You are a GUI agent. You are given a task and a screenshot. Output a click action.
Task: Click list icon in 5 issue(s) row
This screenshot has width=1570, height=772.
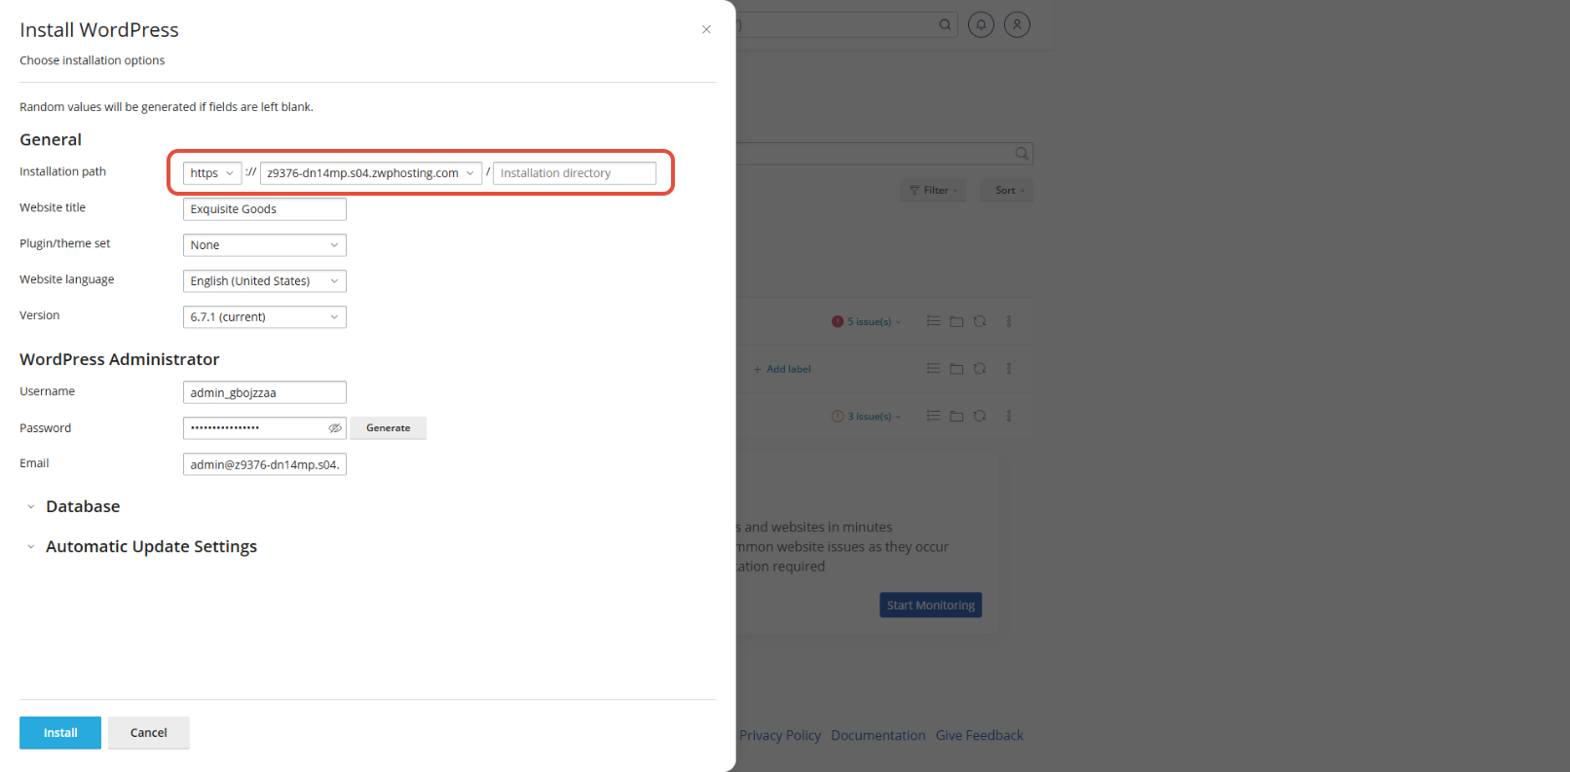click(933, 321)
